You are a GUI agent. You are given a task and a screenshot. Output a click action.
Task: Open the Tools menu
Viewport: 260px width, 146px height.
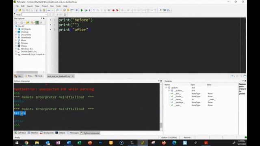58,6
